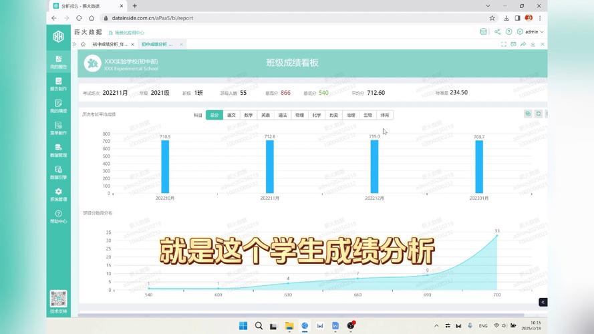The width and height of the screenshot is (594, 334).
Task: Open browser downloads
Action: pyautogui.click(x=506, y=18)
